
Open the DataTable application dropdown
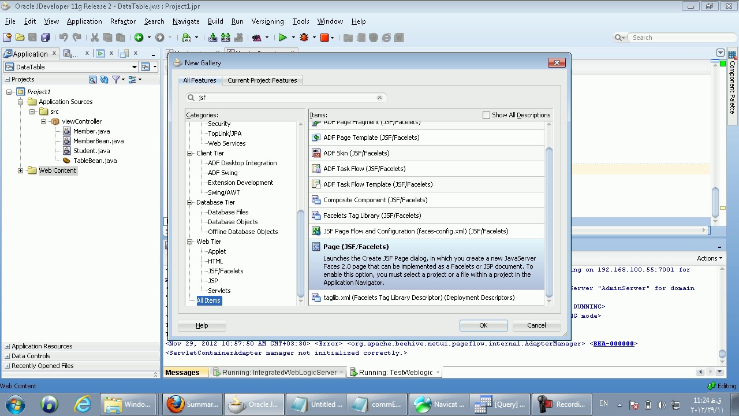(x=134, y=67)
